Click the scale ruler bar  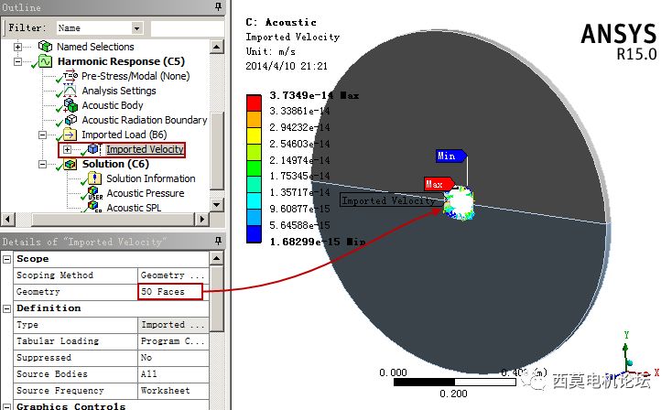(455, 383)
